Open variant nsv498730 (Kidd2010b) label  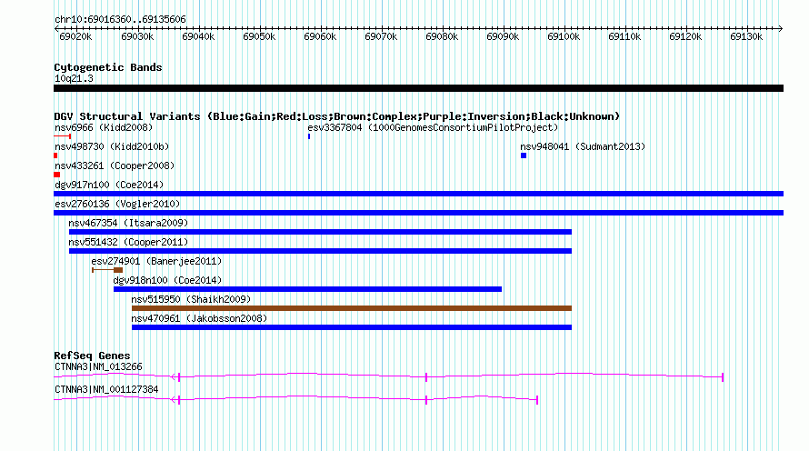(x=112, y=146)
